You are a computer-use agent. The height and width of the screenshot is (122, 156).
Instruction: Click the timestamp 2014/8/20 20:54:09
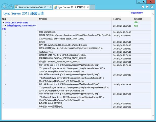[122, 26]
